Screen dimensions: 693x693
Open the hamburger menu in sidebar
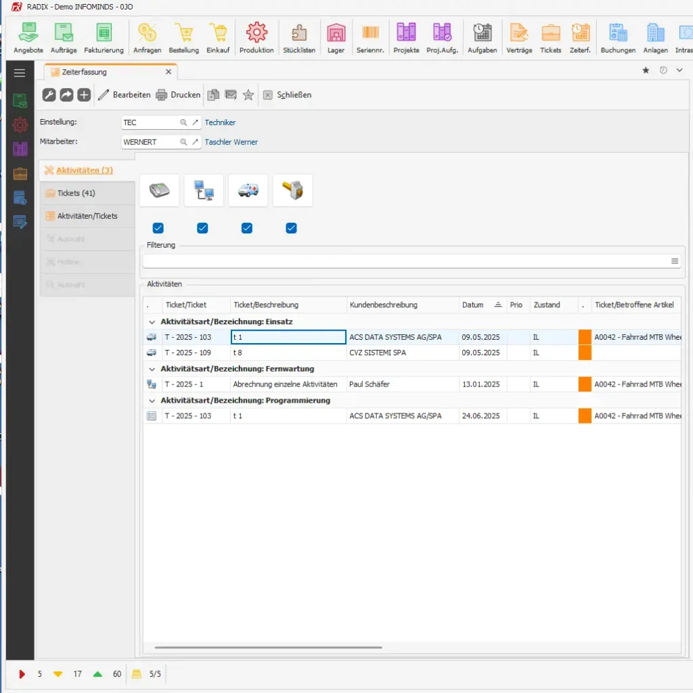point(20,73)
